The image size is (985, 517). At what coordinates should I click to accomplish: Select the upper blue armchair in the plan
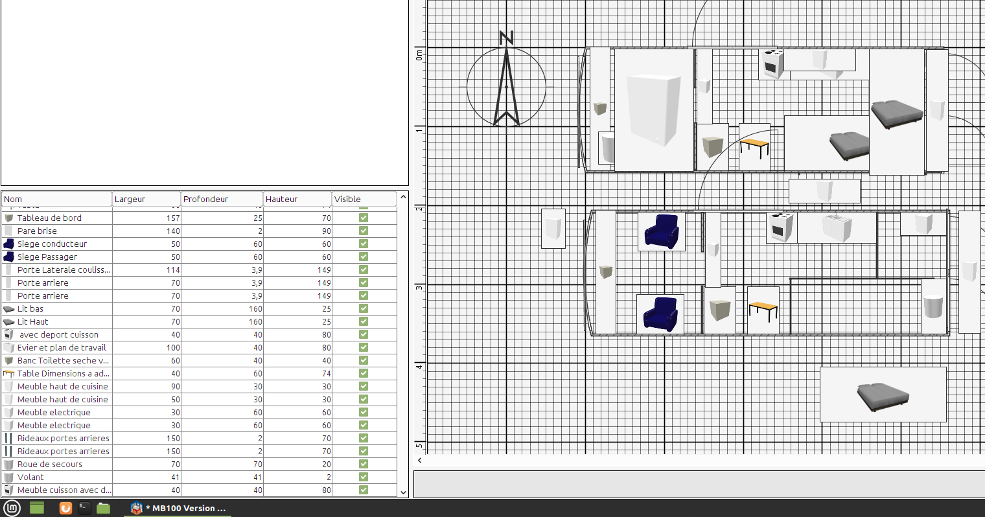[x=661, y=231]
